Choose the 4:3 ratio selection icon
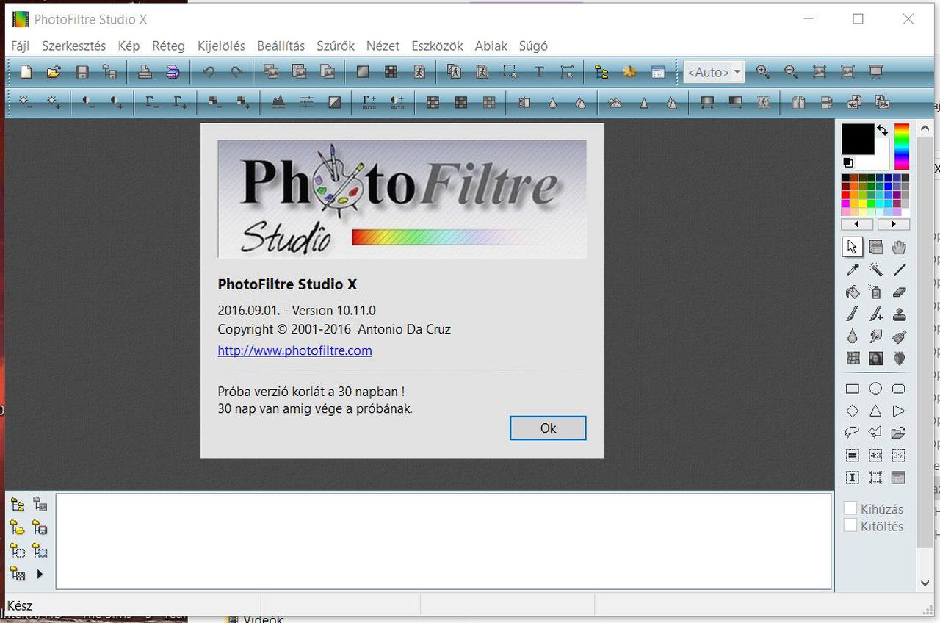The width and height of the screenshot is (940, 623). (x=875, y=455)
